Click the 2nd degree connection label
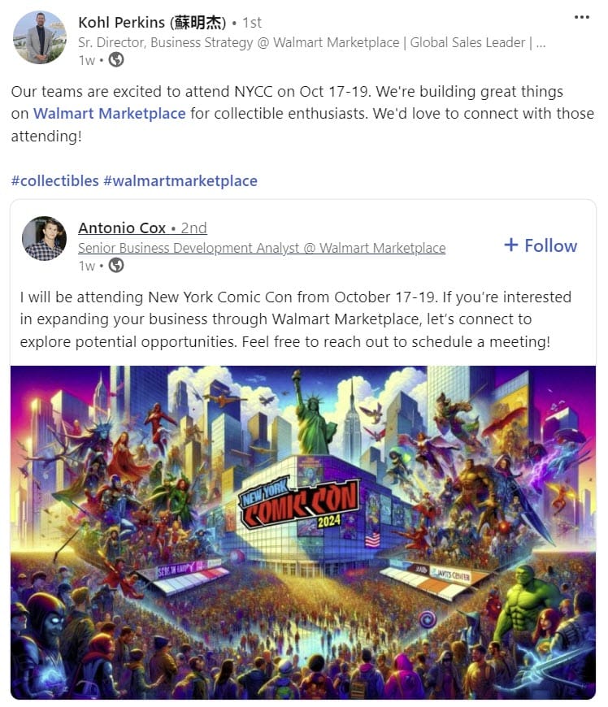This screenshot has height=707, width=608. (x=193, y=228)
